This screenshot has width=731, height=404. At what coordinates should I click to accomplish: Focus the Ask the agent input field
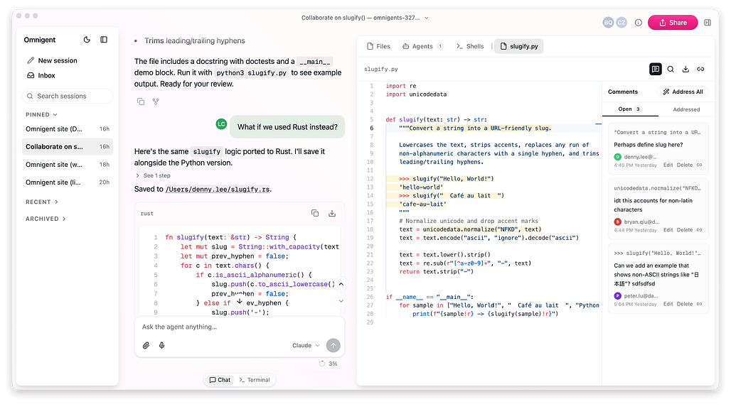[x=240, y=327]
